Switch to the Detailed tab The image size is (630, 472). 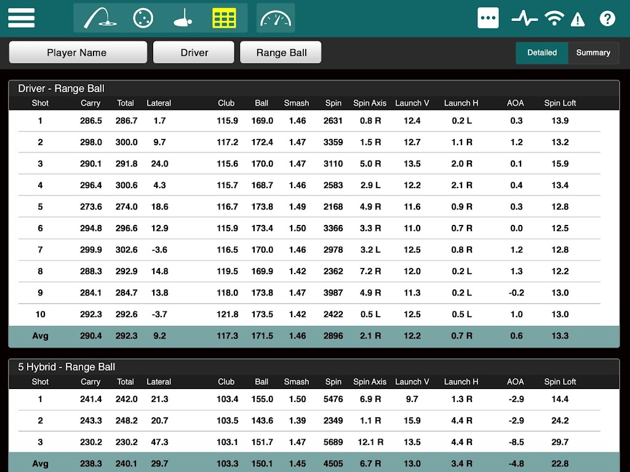pos(542,53)
